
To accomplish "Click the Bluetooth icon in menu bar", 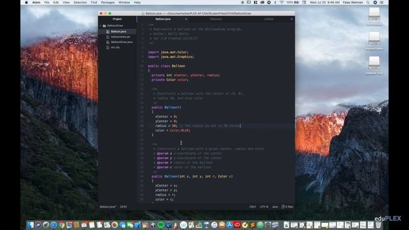I will [x=275, y=3].
